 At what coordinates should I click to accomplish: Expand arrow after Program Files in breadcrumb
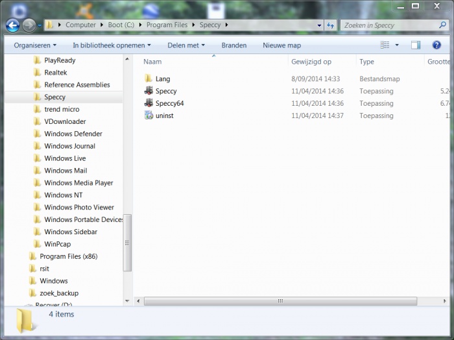(x=193, y=25)
